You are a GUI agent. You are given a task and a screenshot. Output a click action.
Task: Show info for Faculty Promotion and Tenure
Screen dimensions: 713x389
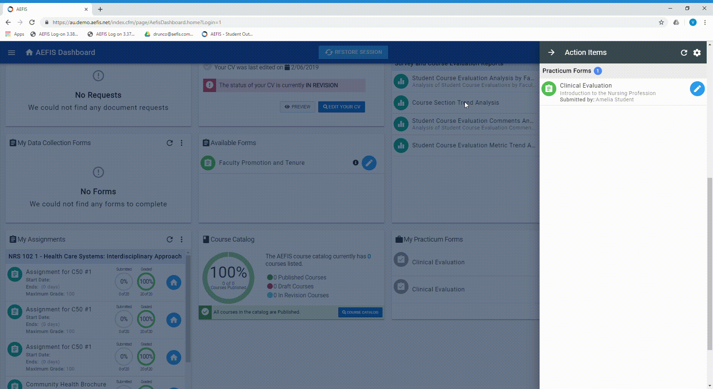[x=355, y=163]
